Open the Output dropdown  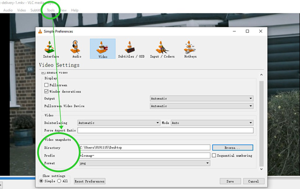point(202,98)
